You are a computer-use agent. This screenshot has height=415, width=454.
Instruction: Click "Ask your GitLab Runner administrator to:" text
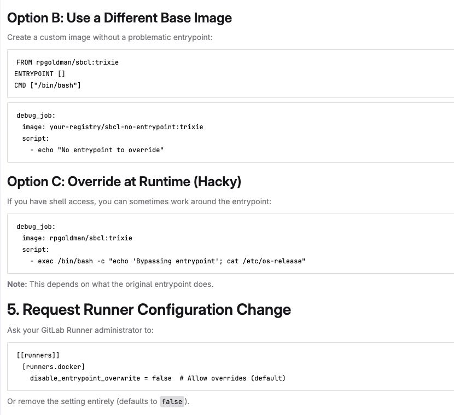pyautogui.click(x=80, y=331)
